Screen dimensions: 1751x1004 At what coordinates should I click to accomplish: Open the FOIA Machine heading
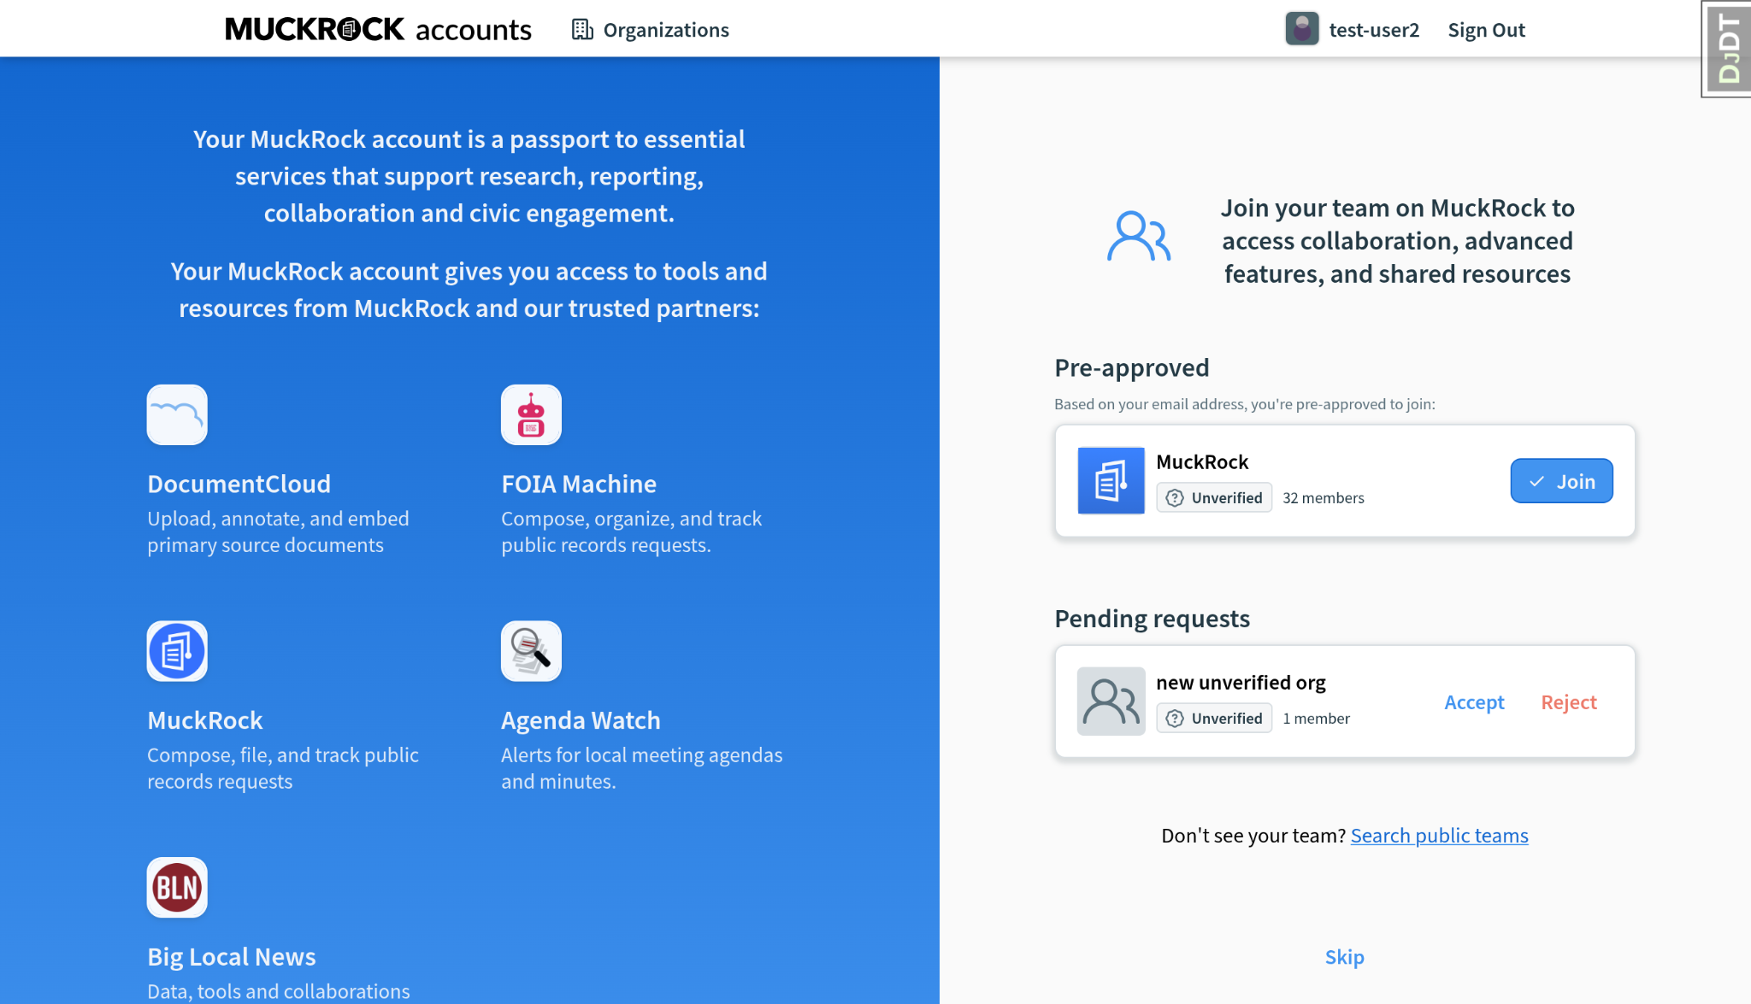coord(579,484)
